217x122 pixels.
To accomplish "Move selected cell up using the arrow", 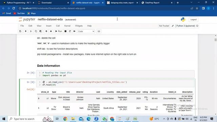I will click(46, 31).
